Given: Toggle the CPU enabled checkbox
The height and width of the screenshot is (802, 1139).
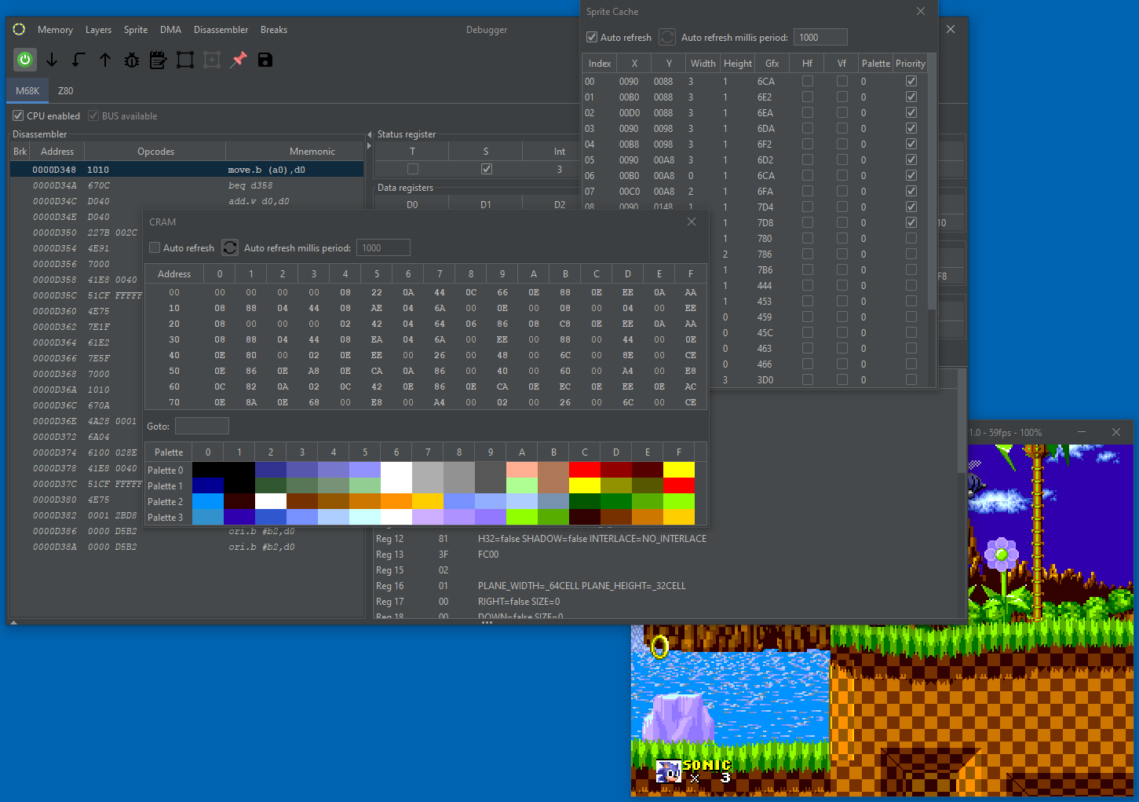Looking at the screenshot, I should click(18, 115).
